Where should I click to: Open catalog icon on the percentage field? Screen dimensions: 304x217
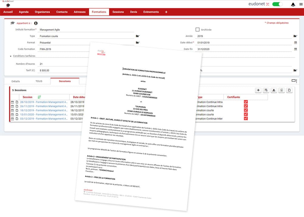295,70
